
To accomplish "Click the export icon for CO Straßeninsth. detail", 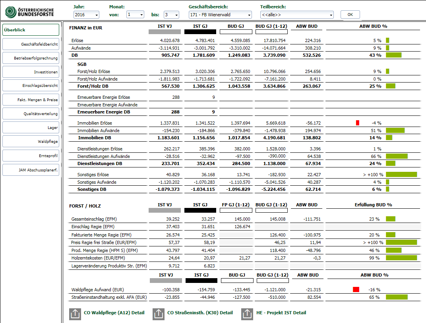I will point(159,314).
